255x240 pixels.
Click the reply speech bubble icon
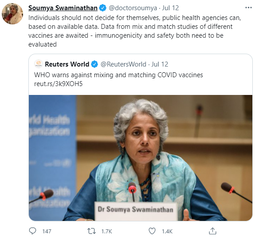pos(32,231)
